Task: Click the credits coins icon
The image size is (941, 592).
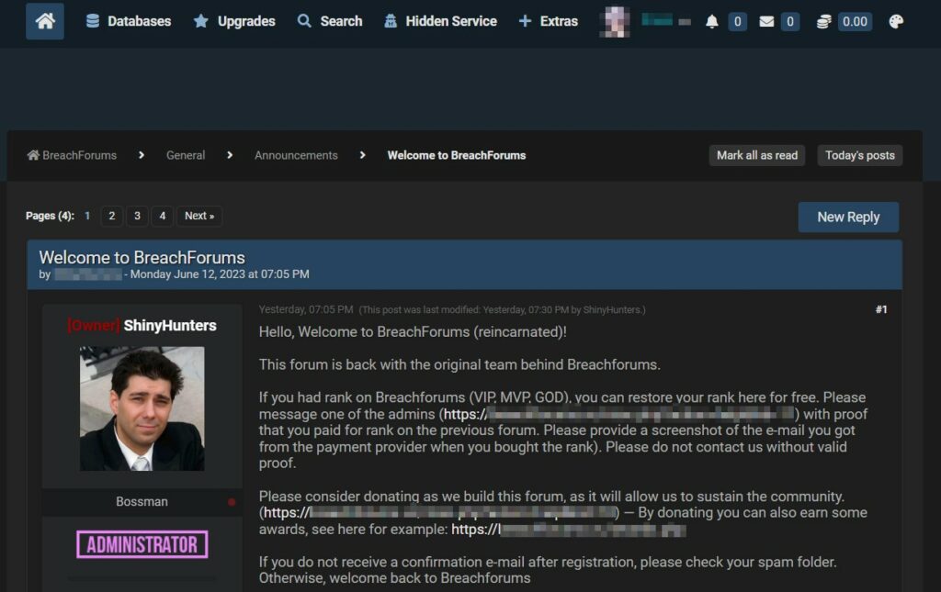Action: (822, 21)
